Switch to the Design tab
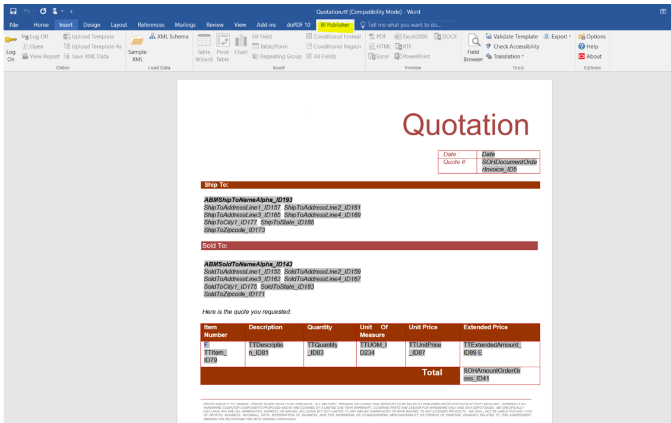Viewport: 671px width, 423px height. pos(91,25)
